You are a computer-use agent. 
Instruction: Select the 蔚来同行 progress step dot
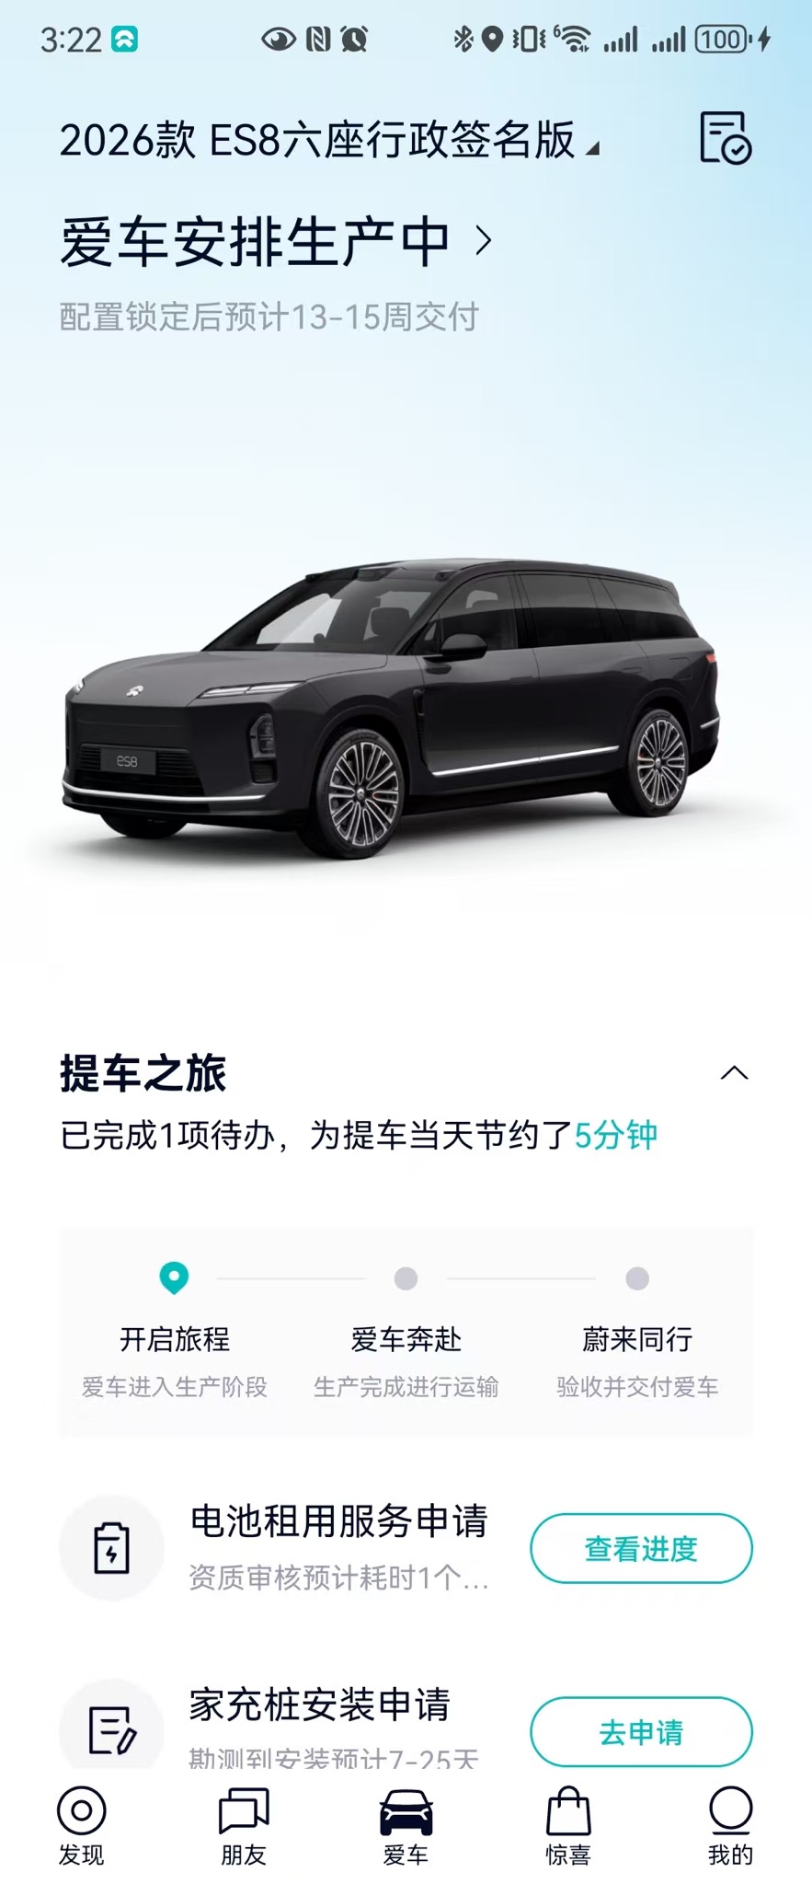coord(637,1278)
